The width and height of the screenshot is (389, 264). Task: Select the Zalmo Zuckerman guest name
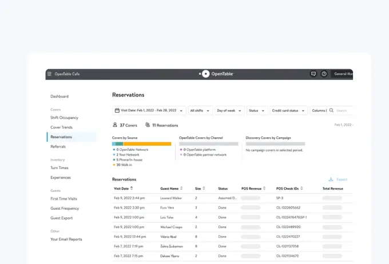coord(172,246)
